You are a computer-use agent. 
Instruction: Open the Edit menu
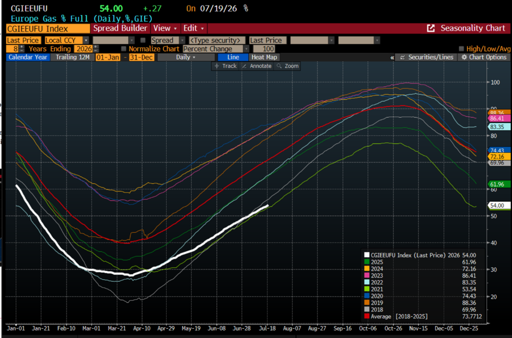[x=193, y=28]
